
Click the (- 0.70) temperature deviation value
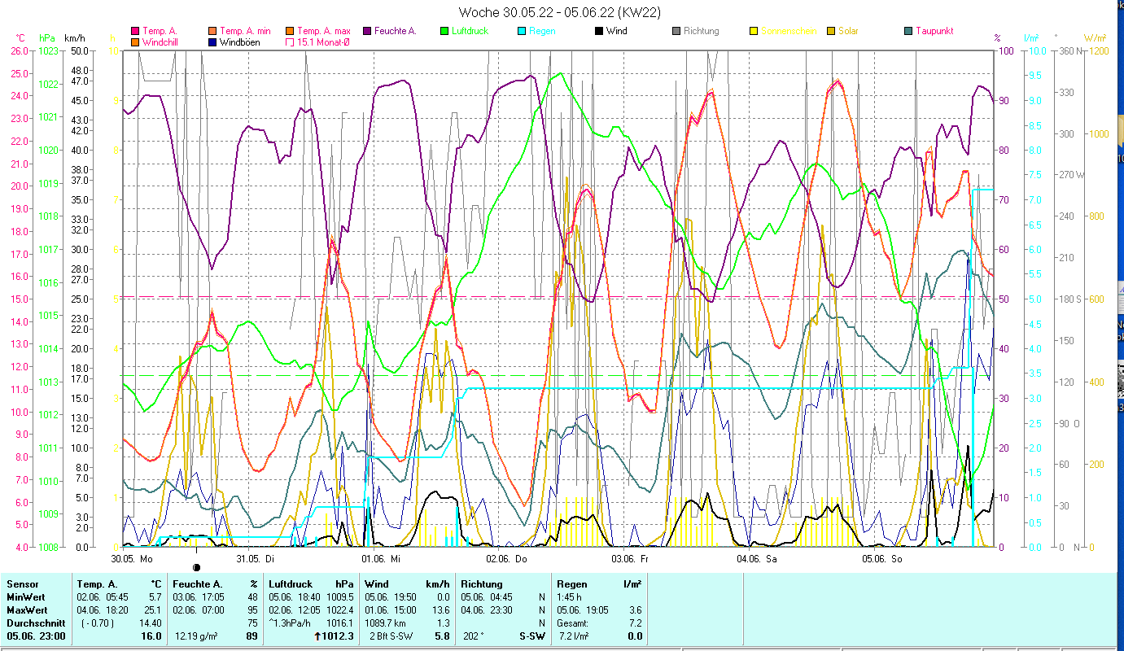coord(98,623)
